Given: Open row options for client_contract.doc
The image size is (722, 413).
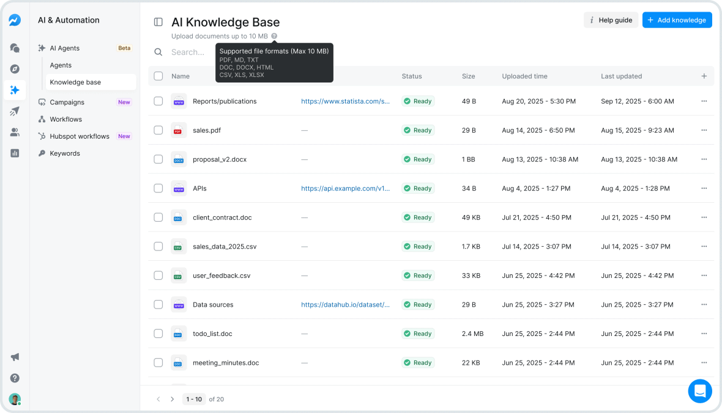Looking at the screenshot, I should pyautogui.click(x=704, y=217).
